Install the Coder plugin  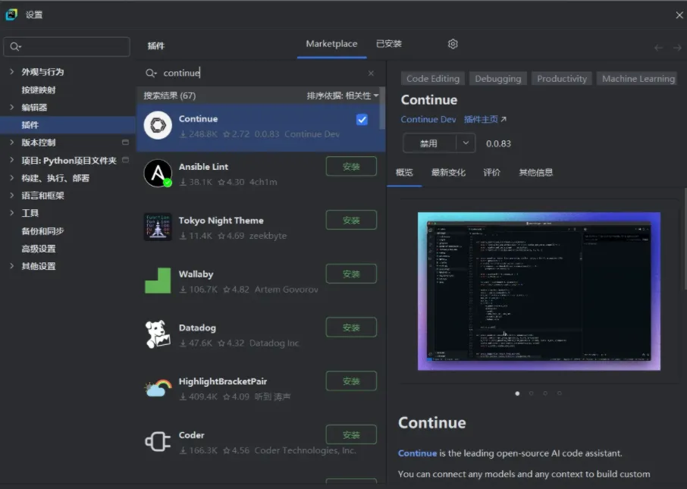(351, 434)
